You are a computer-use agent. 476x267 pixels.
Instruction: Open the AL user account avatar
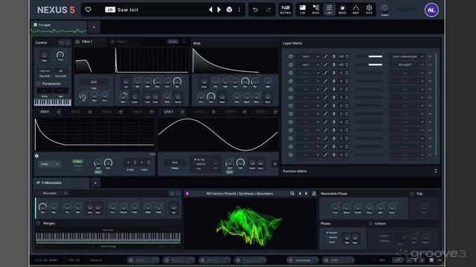point(431,10)
